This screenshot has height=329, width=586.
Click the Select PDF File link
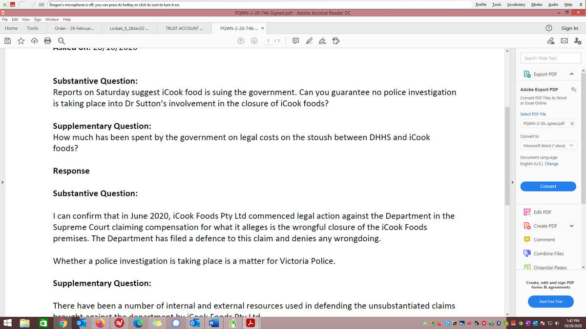[x=533, y=114]
